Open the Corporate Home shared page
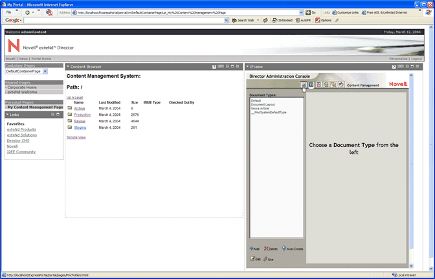Image resolution: width=435 pixels, height=279 pixels. (x=22, y=87)
